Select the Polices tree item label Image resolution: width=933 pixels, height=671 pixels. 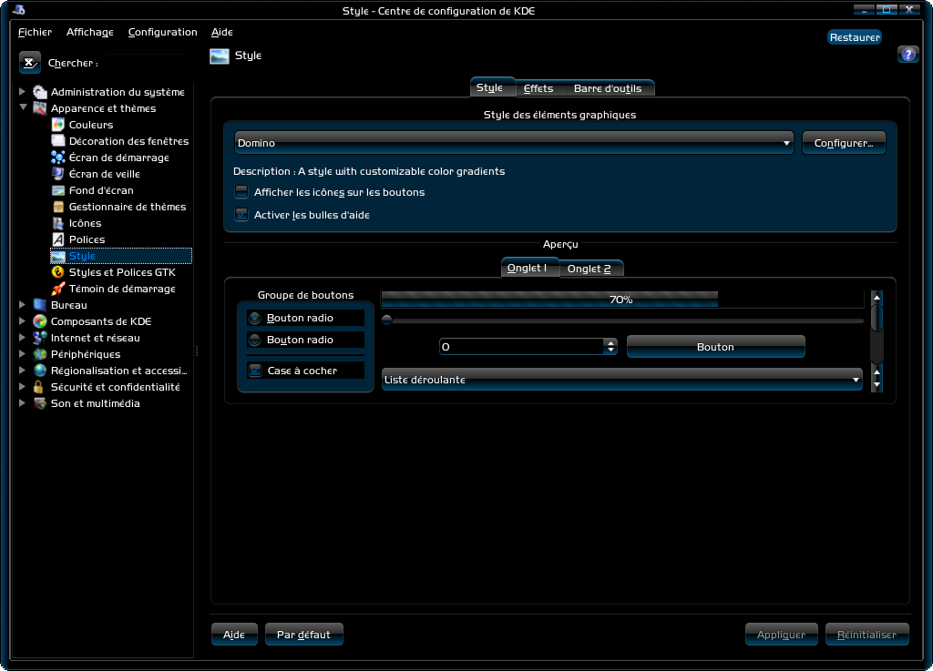point(87,239)
